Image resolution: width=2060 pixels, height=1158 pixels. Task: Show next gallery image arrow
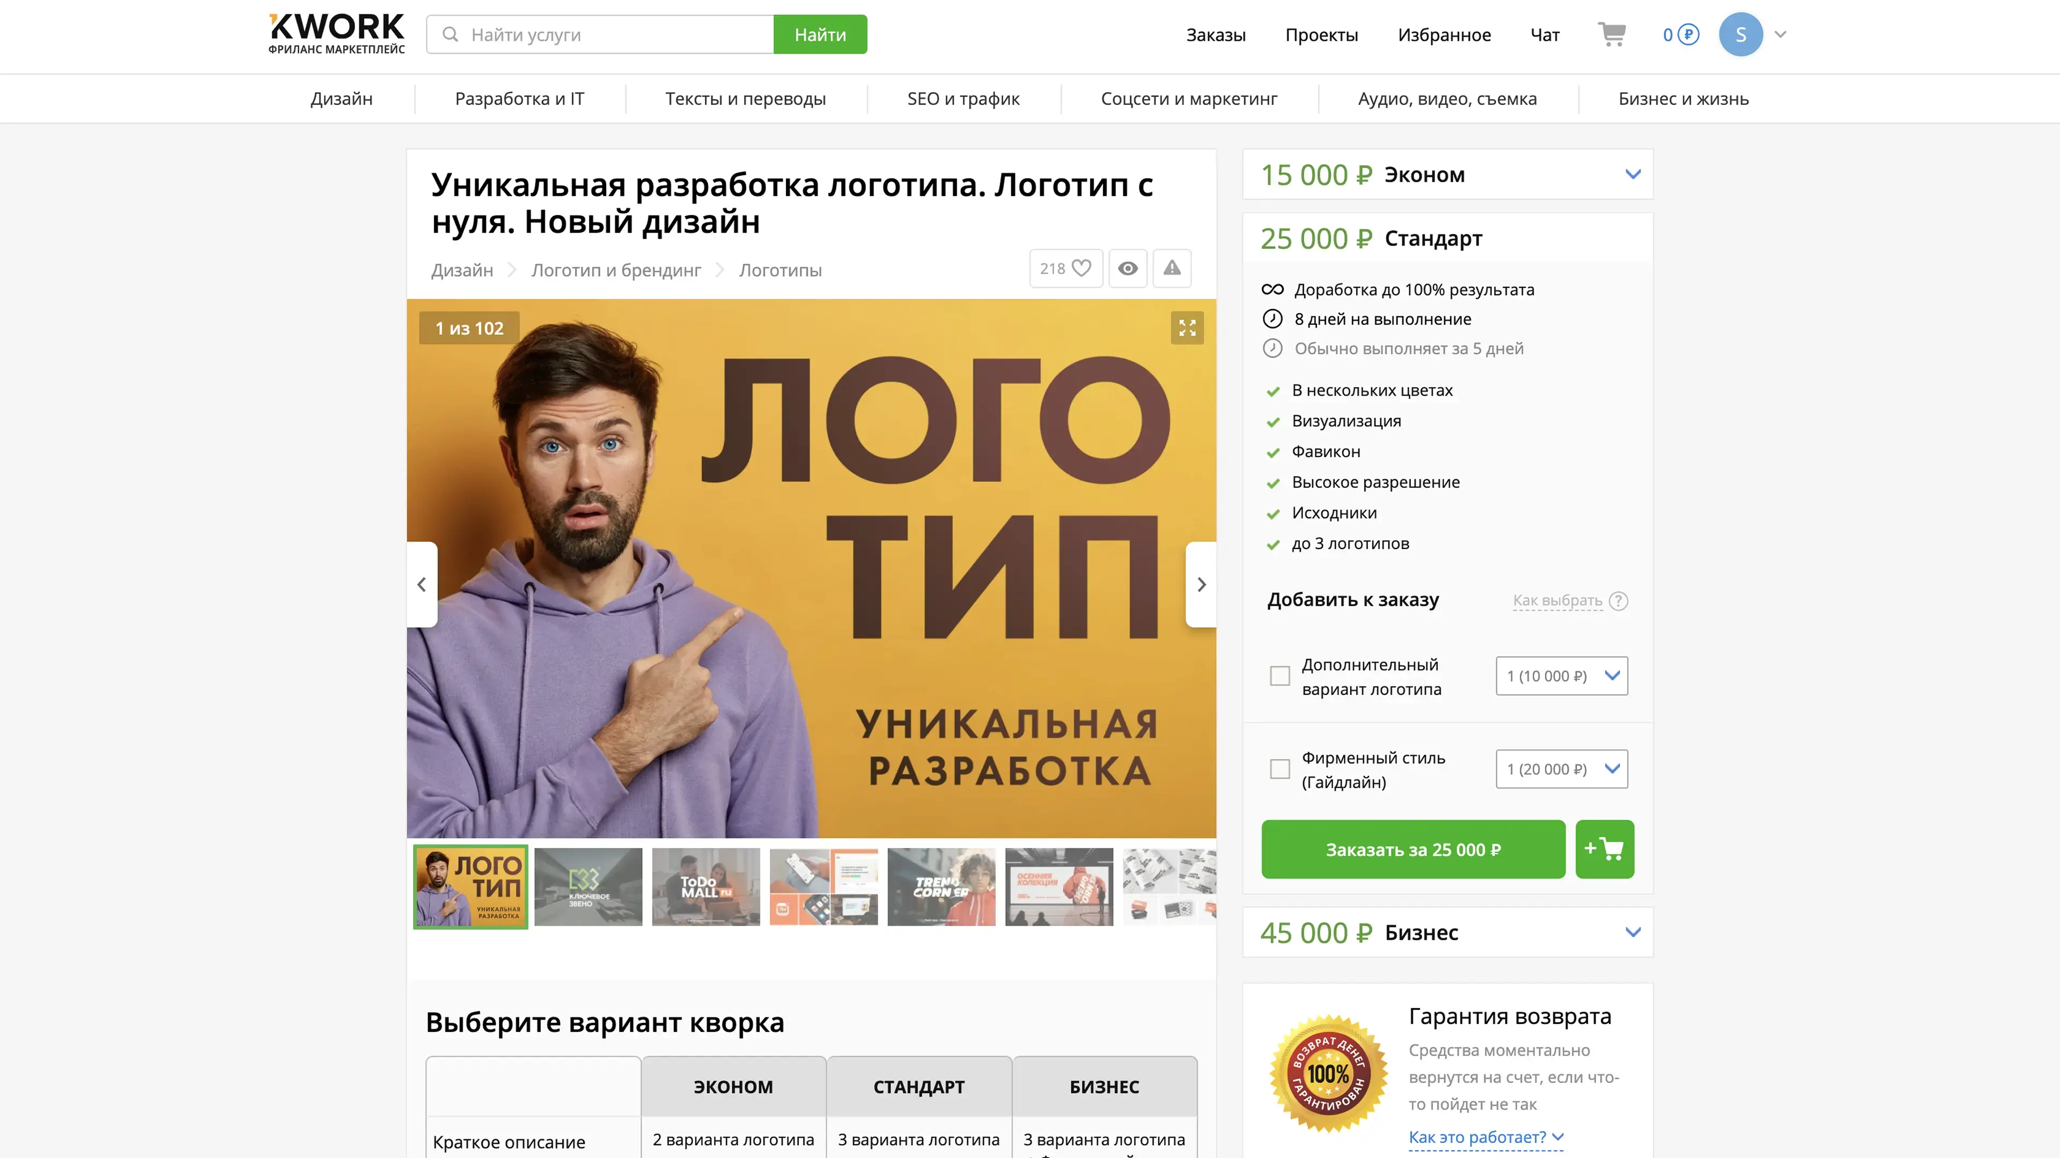pos(1201,584)
